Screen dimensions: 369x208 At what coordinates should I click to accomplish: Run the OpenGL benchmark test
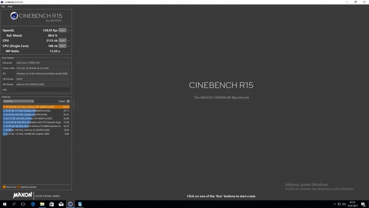(62, 30)
